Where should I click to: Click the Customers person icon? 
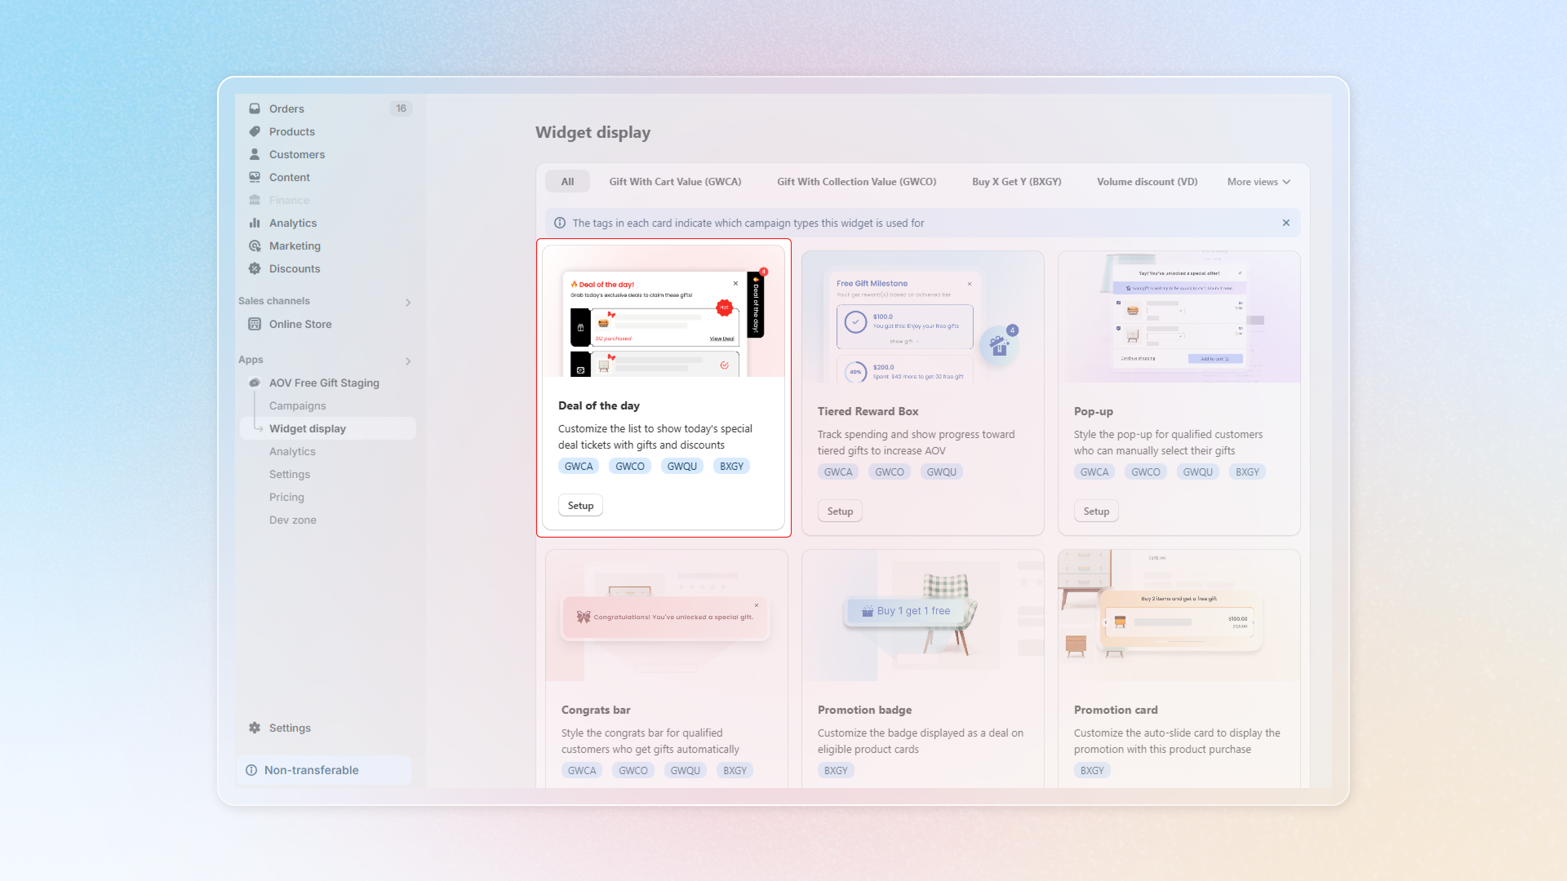pos(254,155)
